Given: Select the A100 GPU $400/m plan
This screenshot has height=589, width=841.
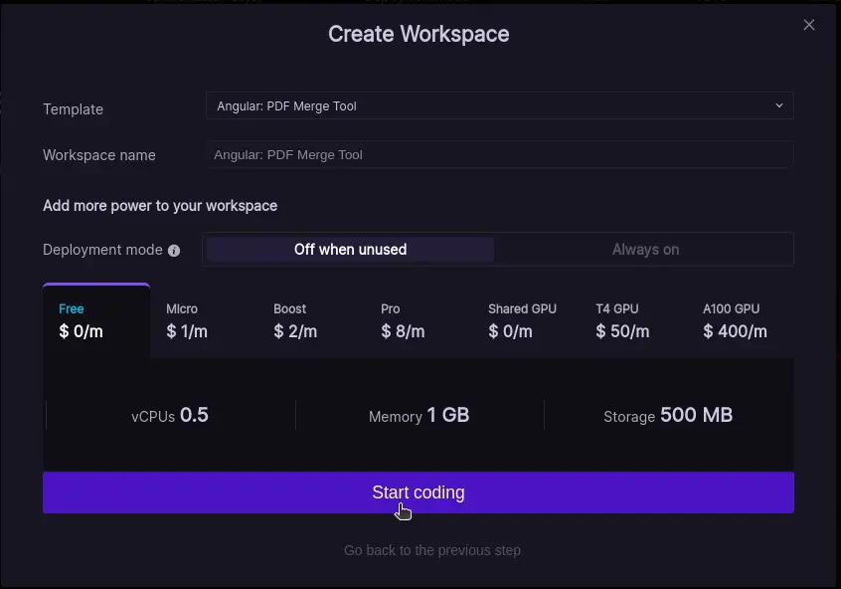Looking at the screenshot, I should click(x=741, y=321).
